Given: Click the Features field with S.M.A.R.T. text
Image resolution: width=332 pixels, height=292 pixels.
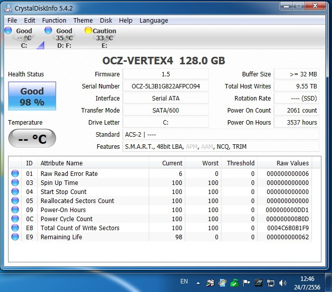Looking at the screenshot, I should click(221, 147).
